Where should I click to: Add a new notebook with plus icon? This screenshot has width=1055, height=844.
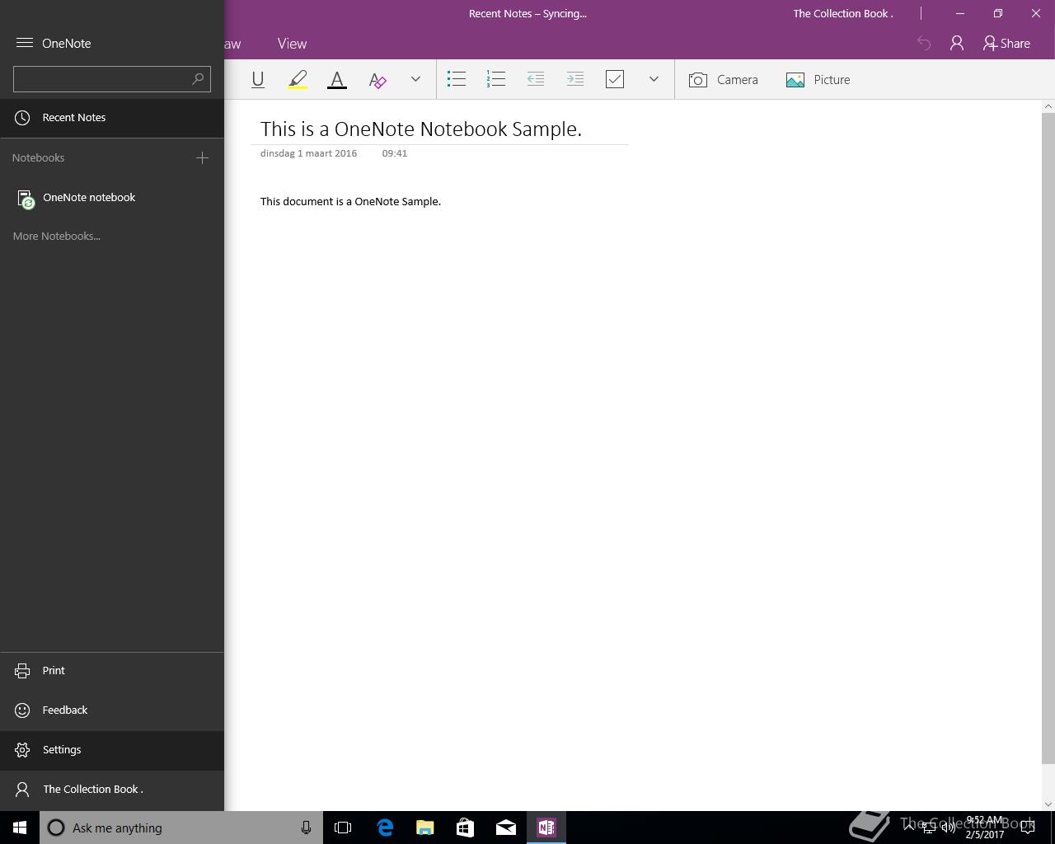coord(202,157)
